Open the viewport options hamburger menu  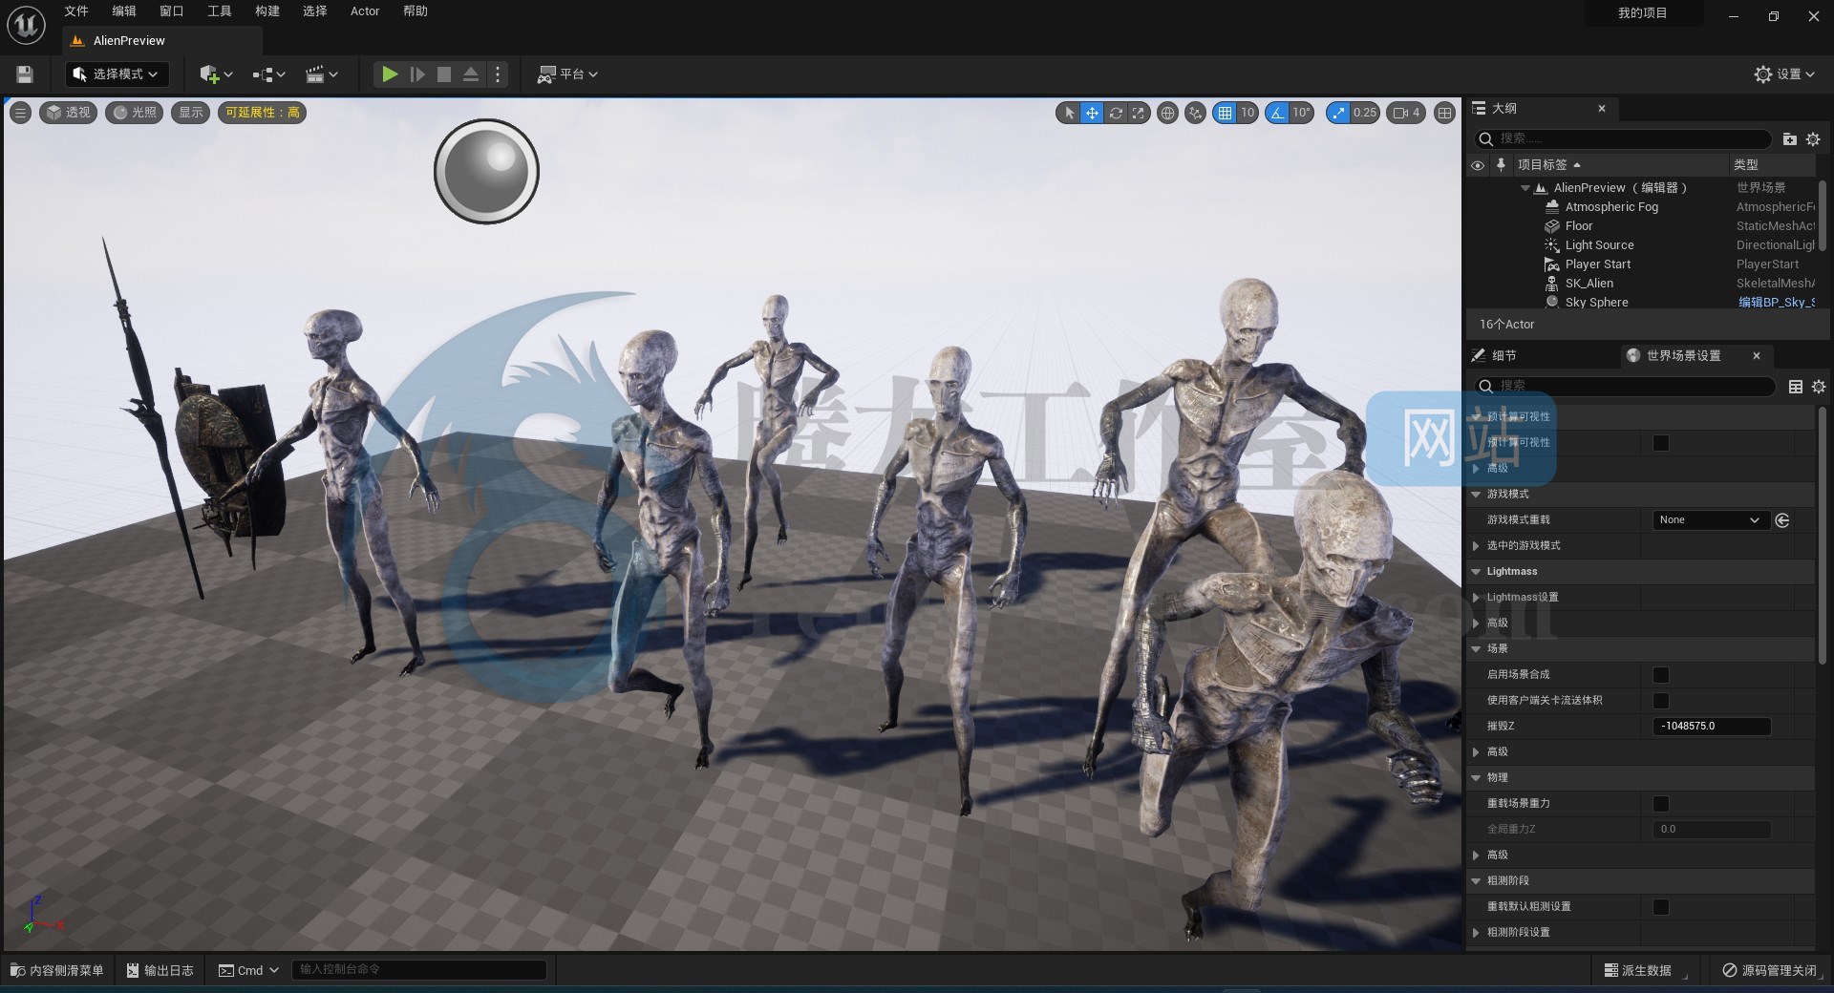(20, 113)
